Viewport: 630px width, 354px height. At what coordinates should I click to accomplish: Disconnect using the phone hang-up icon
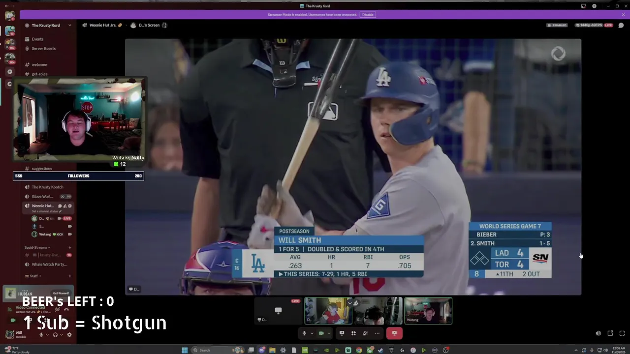pos(67,309)
